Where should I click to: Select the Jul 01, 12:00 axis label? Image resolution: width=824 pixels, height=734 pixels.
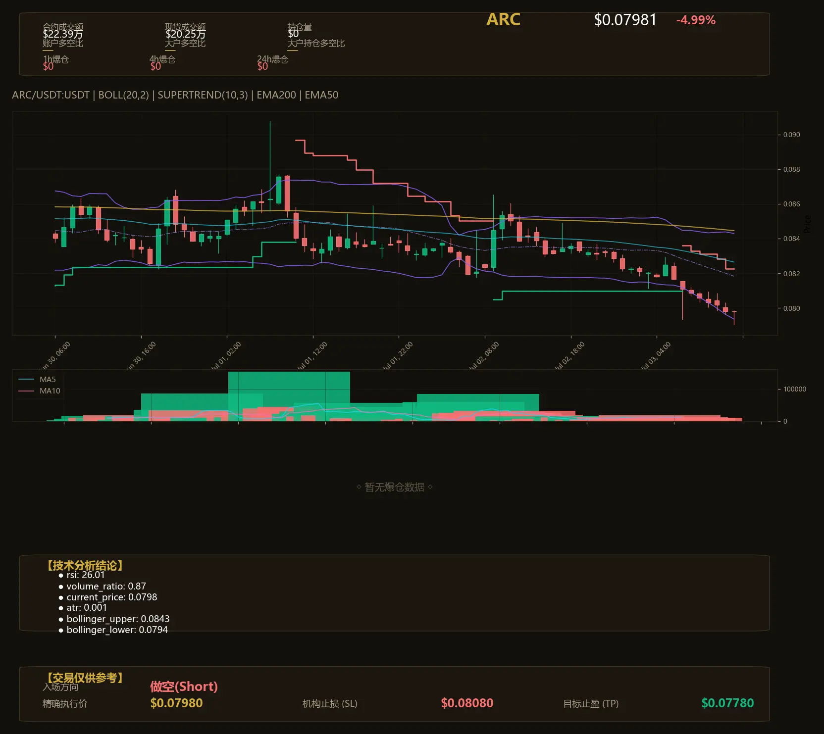click(x=312, y=356)
